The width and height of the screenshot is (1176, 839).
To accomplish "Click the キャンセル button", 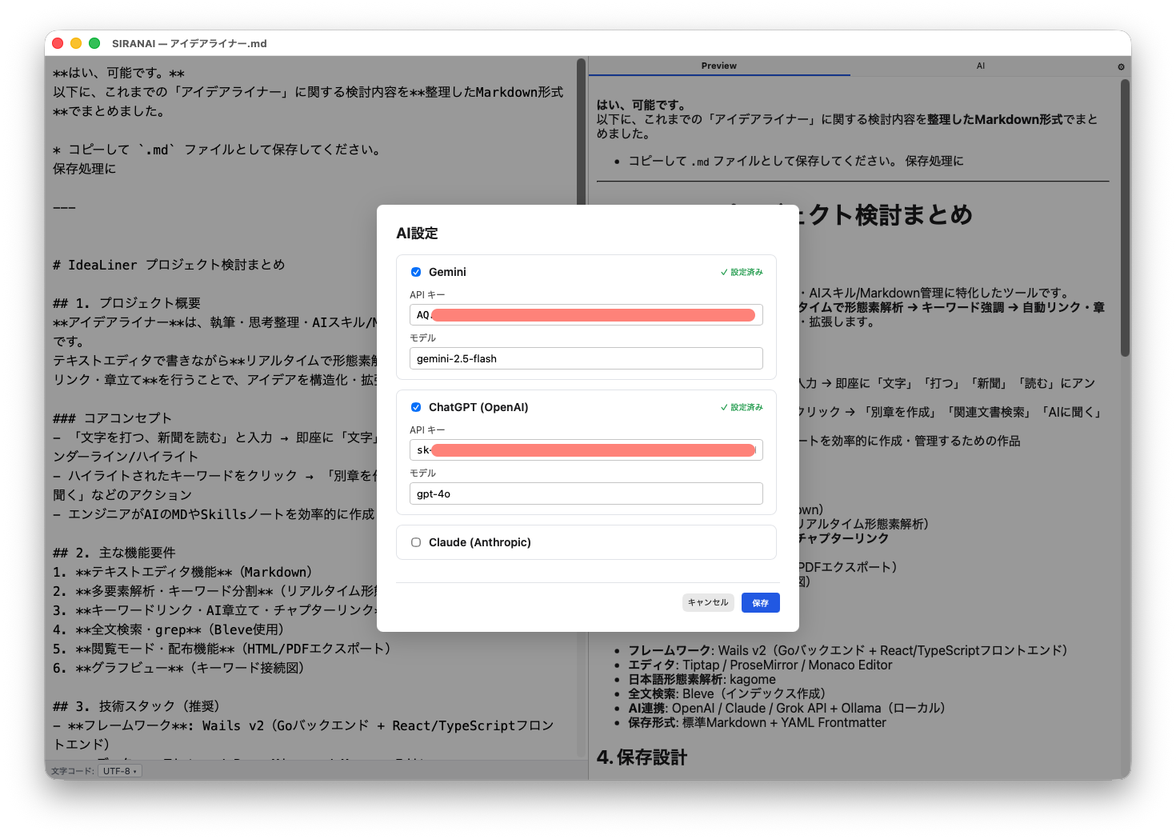I will [708, 602].
